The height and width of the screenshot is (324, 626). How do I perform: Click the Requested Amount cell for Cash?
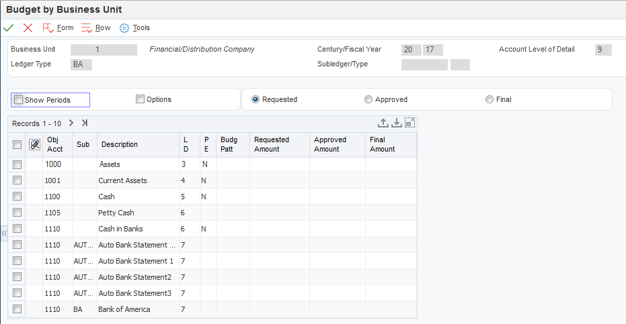[279, 197]
